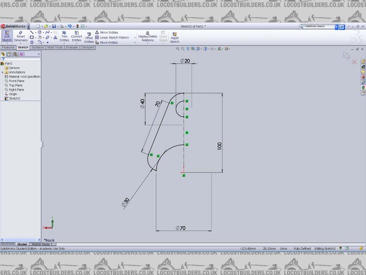Screen dimensions: 366x275
Task: Open the Evaluate tab
Action: pos(72,48)
